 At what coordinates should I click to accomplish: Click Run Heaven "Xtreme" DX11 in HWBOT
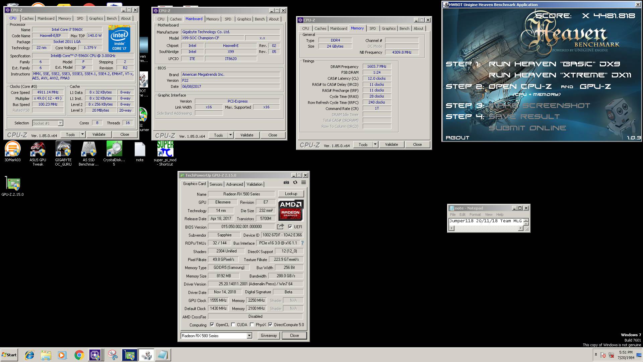(x=560, y=75)
